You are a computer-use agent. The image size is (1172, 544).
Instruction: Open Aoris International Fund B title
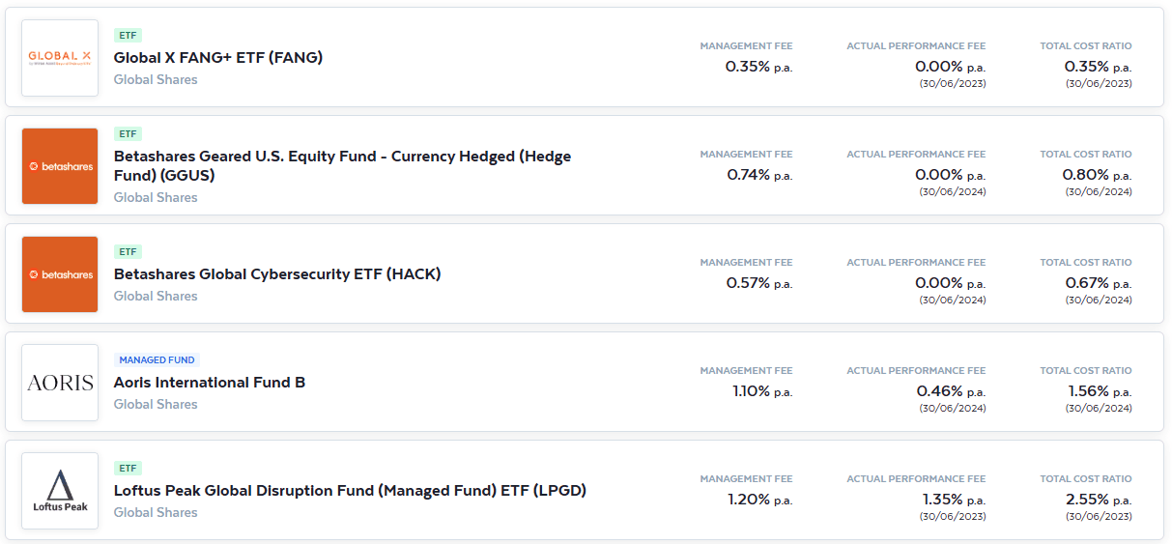pos(210,382)
